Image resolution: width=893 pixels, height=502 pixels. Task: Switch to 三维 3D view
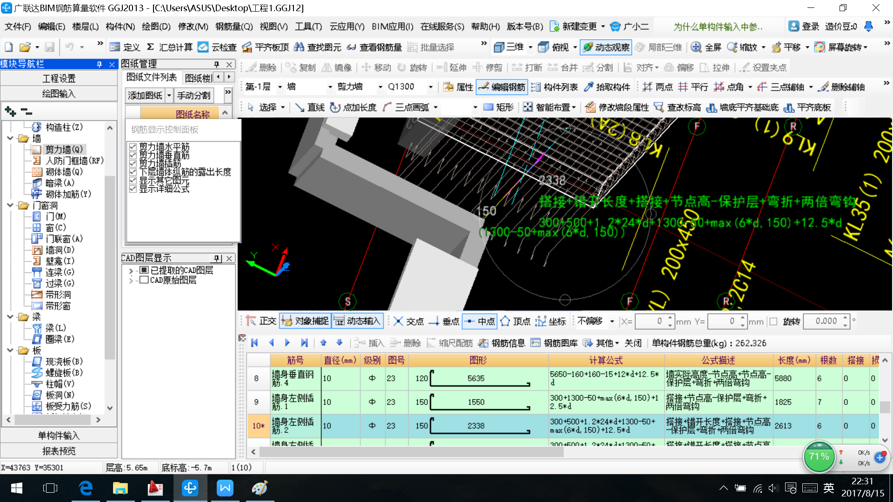tap(509, 47)
